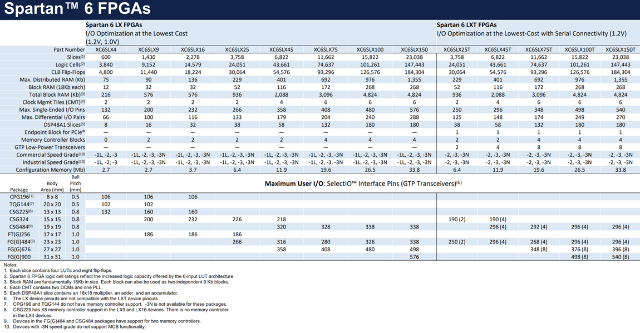The width and height of the screenshot is (640, 333).
Task: Select the "Configuration Memory (Mb)" row label
Action: (51, 170)
